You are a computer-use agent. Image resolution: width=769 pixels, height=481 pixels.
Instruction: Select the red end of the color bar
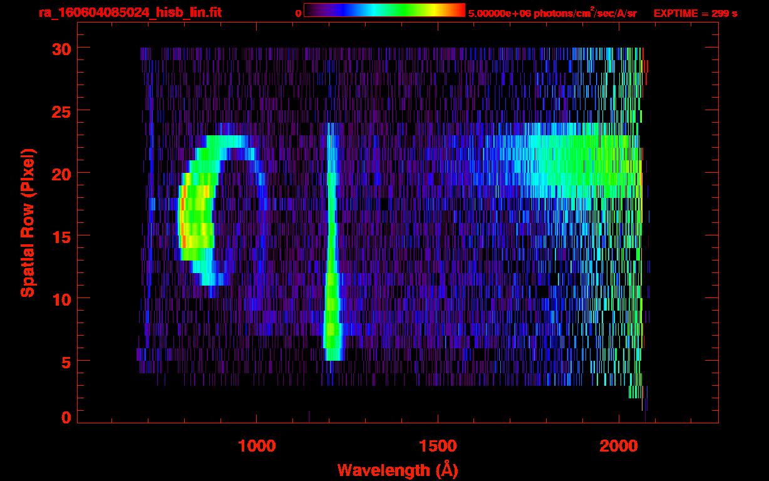tap(459, 10)
